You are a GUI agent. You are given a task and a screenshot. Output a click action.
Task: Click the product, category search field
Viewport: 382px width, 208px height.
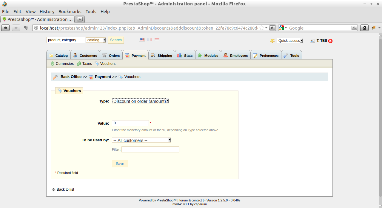66,40
